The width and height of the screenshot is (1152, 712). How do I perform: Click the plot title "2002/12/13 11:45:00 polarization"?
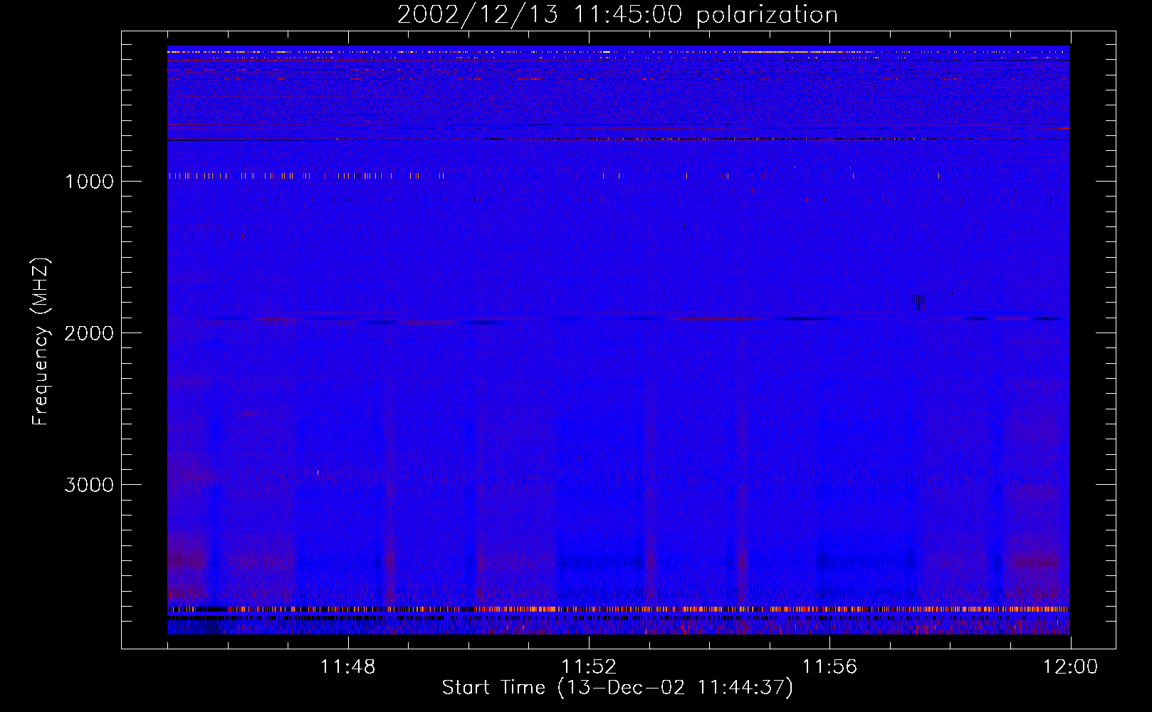click(617, 15)
